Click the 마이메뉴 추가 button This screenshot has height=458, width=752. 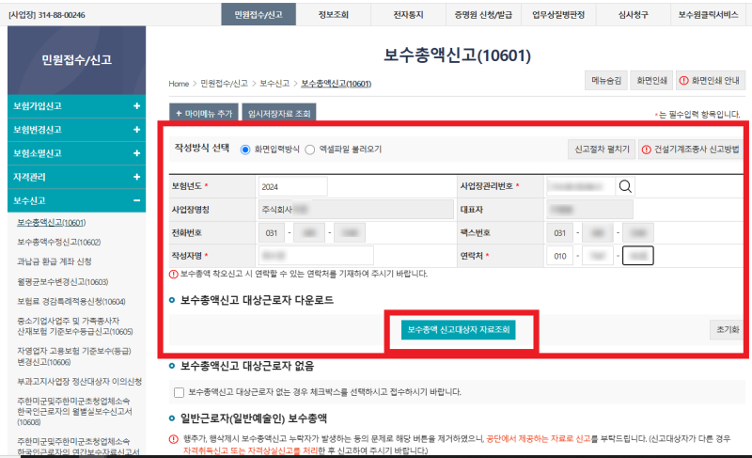[x=204, y=113]
